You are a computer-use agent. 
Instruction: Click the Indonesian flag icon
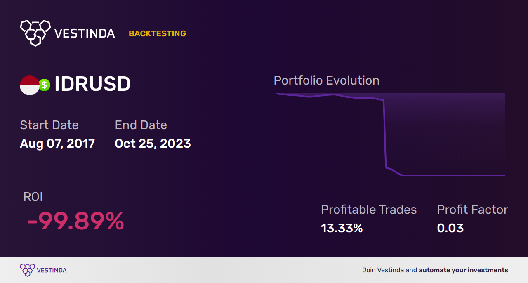pyautogui.click(x=29, y=85)
